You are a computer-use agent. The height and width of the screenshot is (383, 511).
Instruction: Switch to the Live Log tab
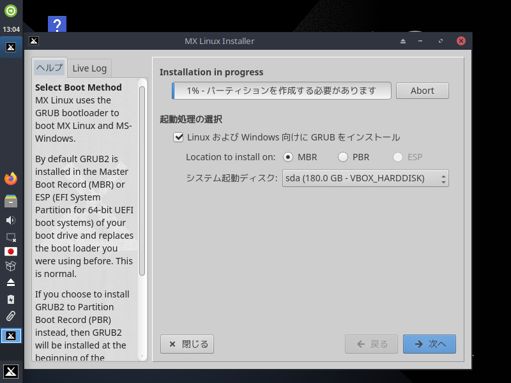tap(89, 68)
